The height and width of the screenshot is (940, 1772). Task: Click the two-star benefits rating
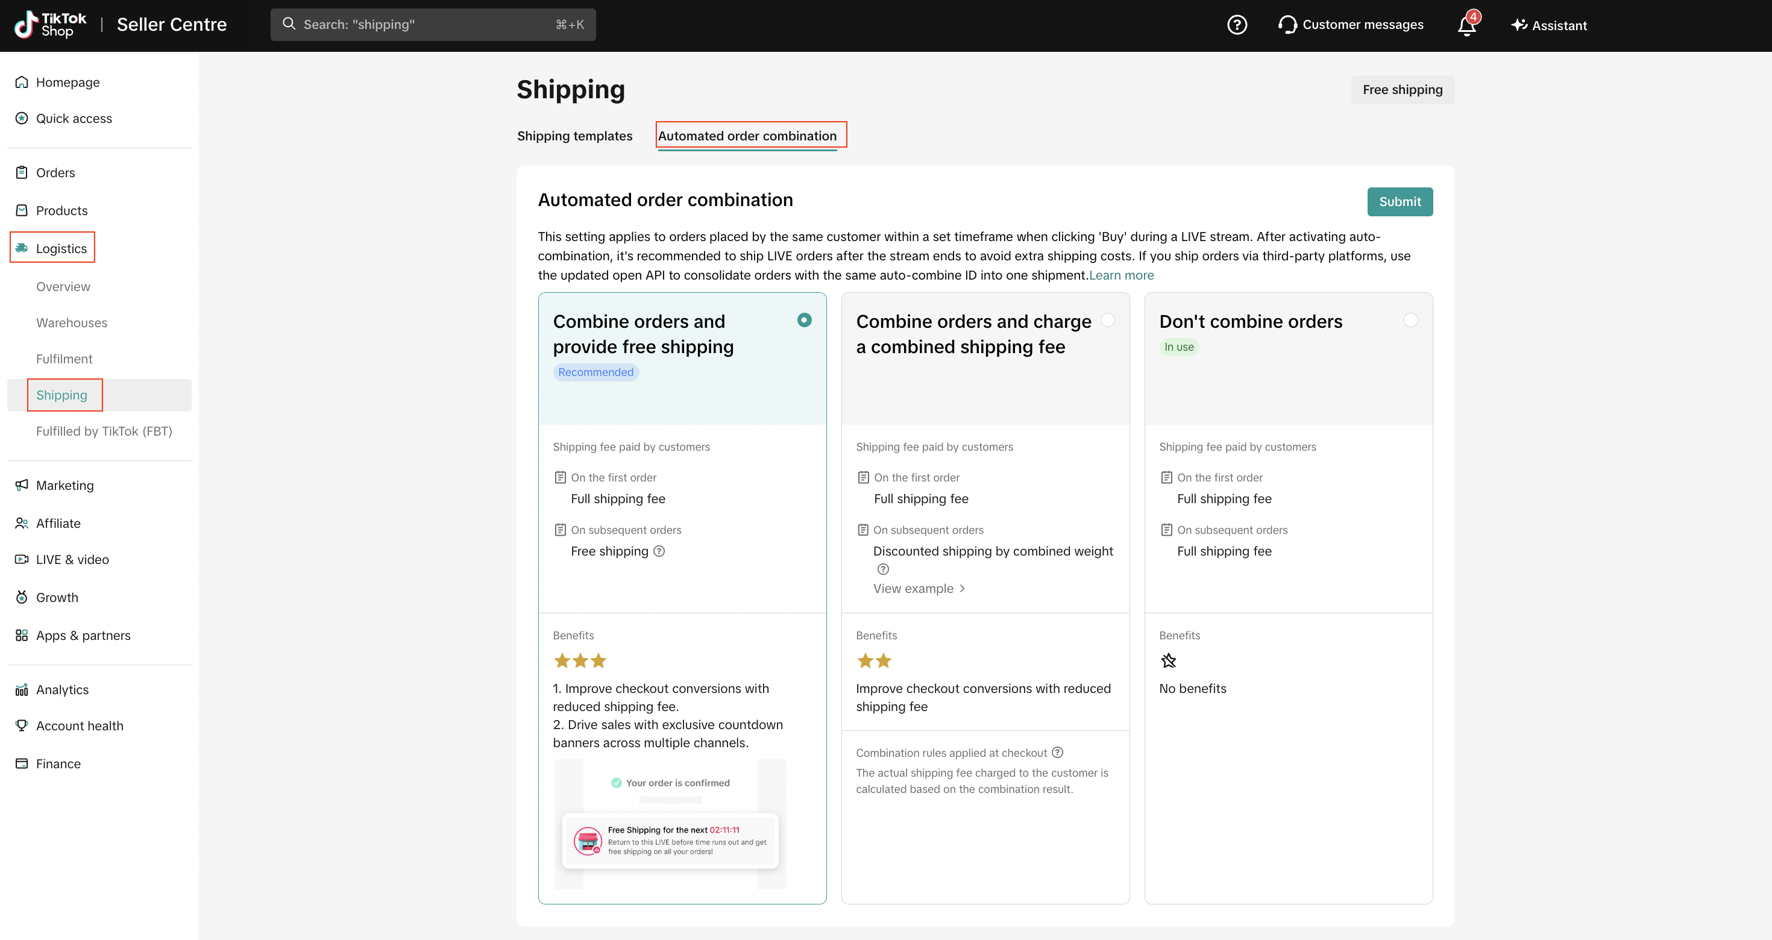pos(875,661)
